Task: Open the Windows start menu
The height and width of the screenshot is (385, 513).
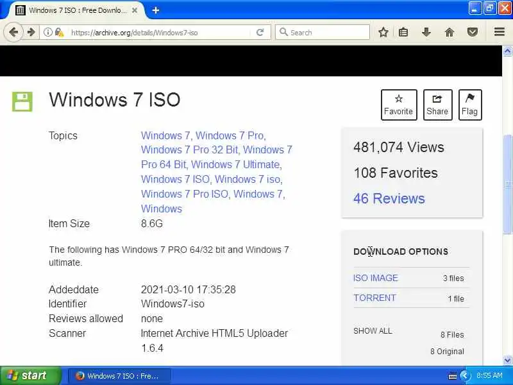Action: [30, 375]
